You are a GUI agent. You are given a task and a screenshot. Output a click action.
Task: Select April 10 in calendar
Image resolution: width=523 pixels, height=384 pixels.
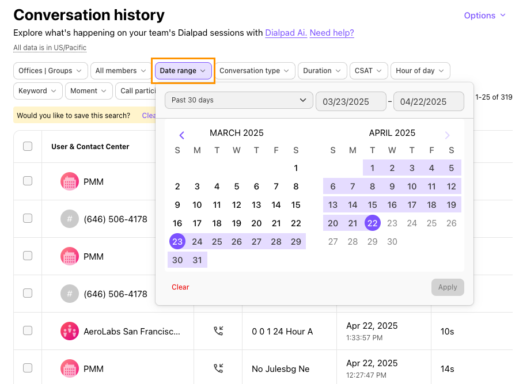412,187
